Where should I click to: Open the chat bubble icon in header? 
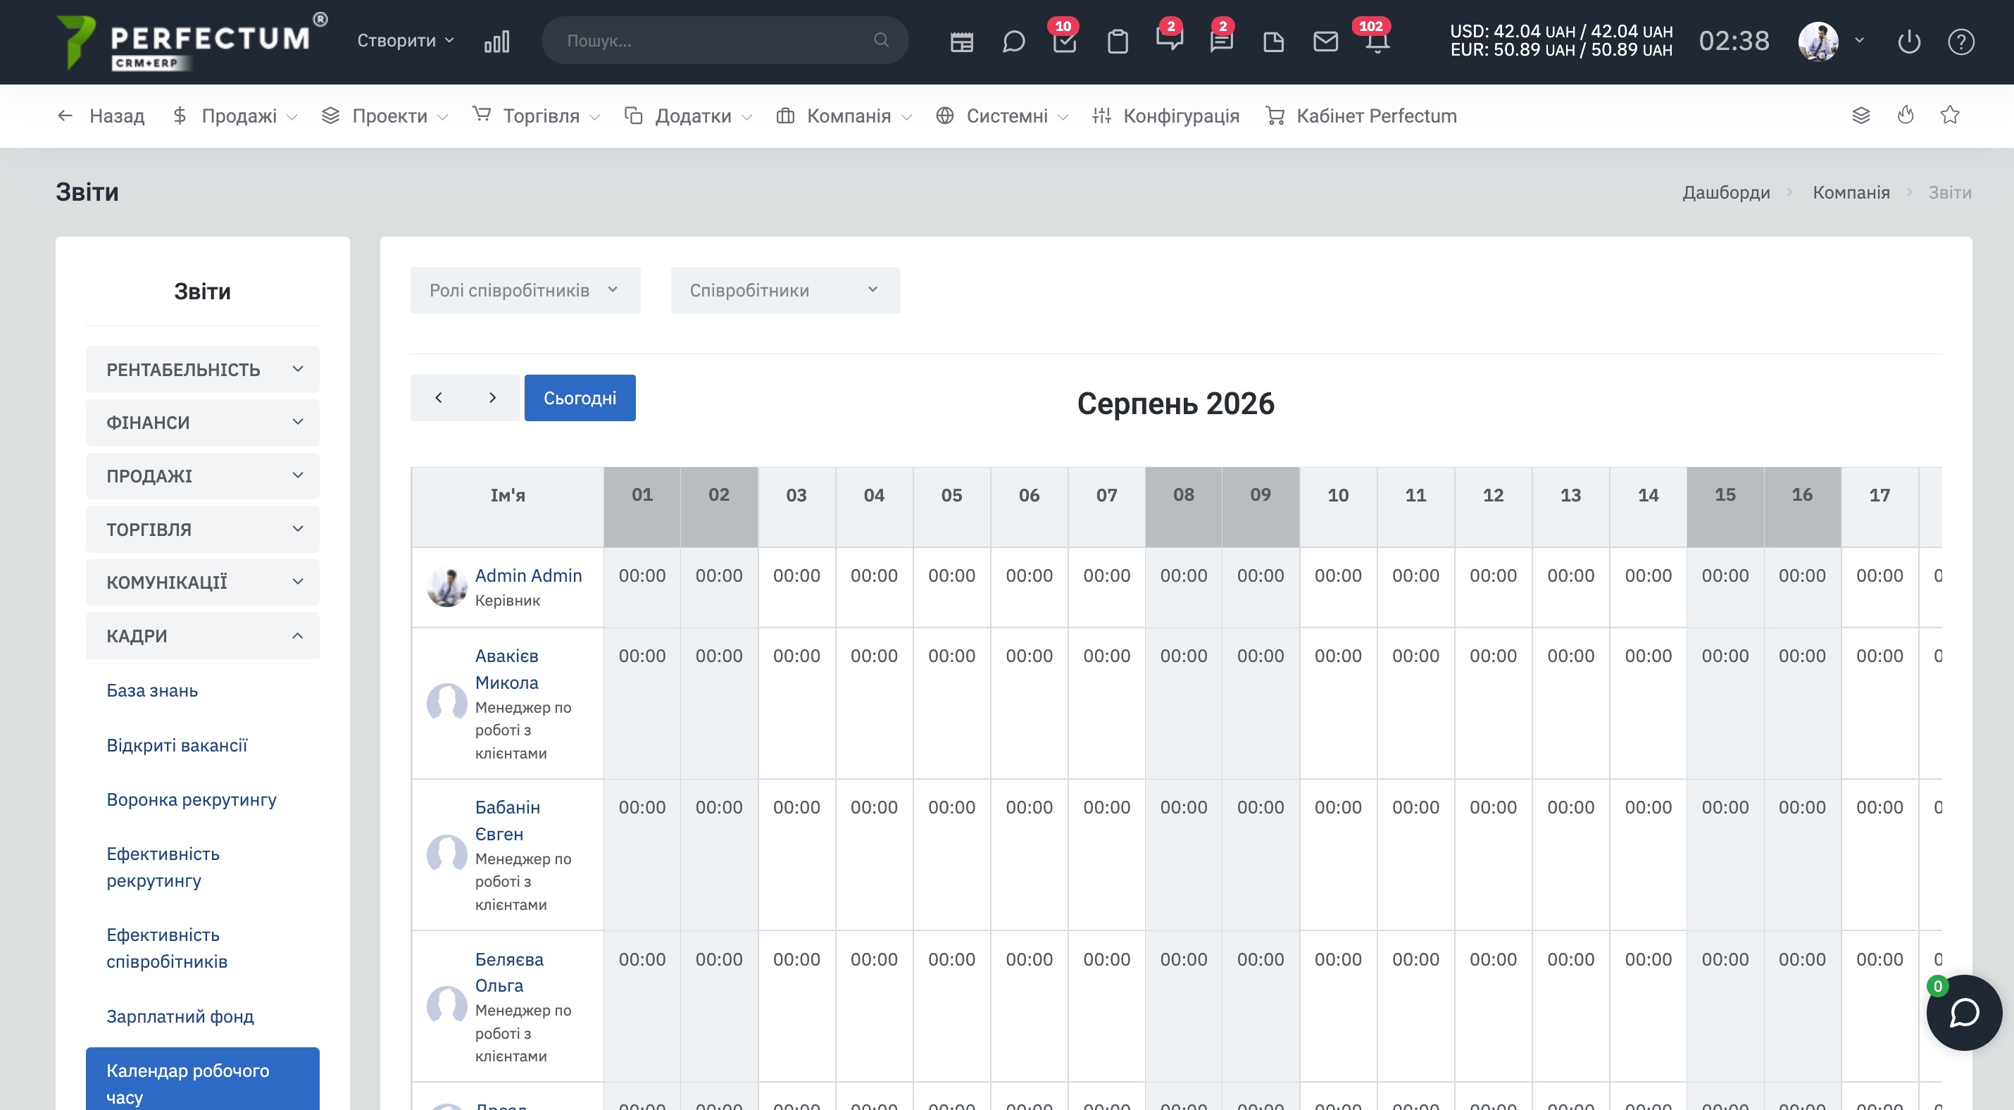point(1013,42)
